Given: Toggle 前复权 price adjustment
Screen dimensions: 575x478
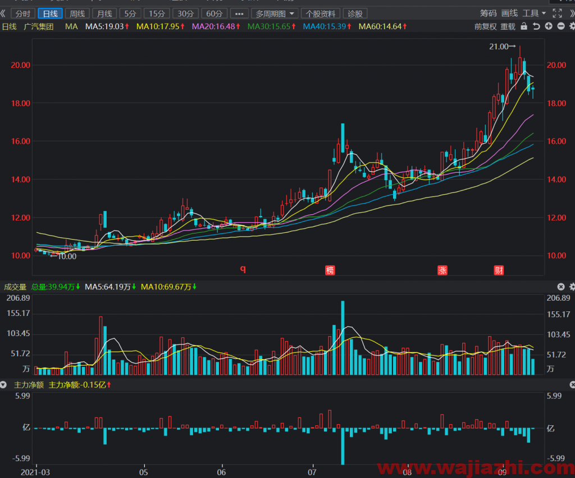Looking at the screenshot, I should (485, 26).
